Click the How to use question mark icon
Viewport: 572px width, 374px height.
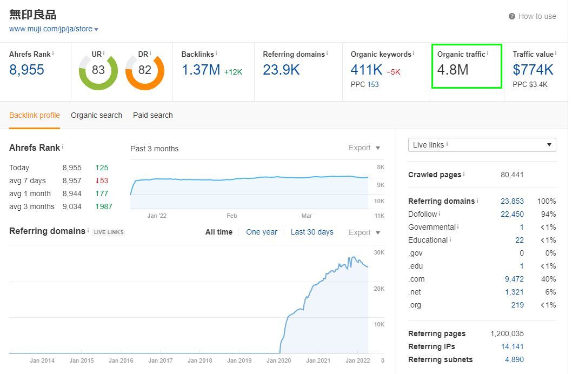coord(512,16)
